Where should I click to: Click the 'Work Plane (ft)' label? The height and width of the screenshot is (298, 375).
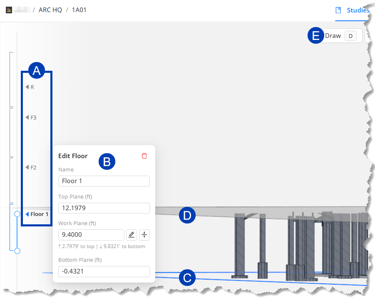tap(77, 223)
